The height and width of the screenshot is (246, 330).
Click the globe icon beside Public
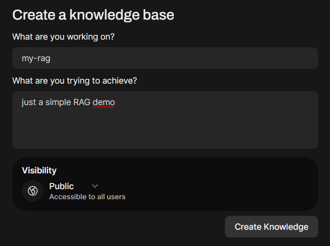pos(32,191)
